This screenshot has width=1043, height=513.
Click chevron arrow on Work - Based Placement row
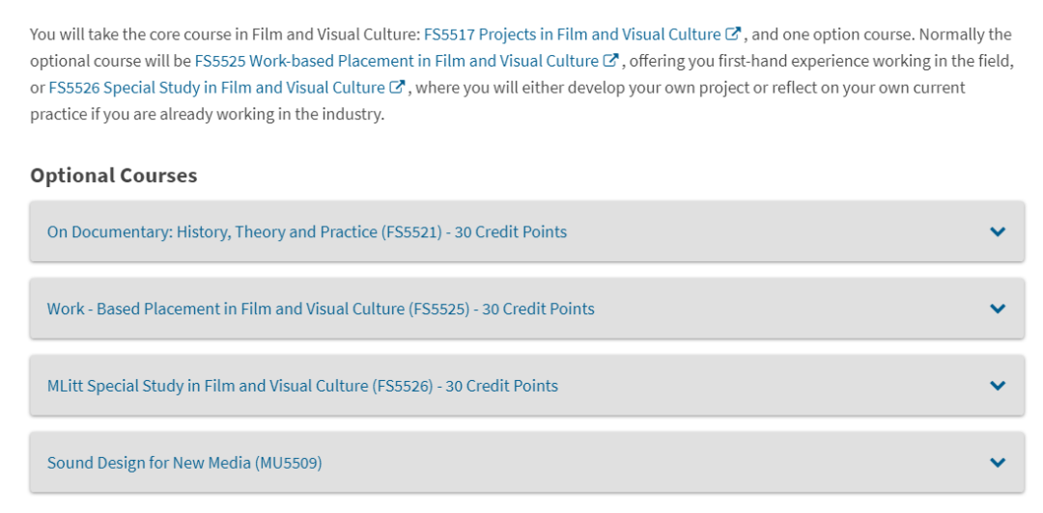tap(998, 309)
